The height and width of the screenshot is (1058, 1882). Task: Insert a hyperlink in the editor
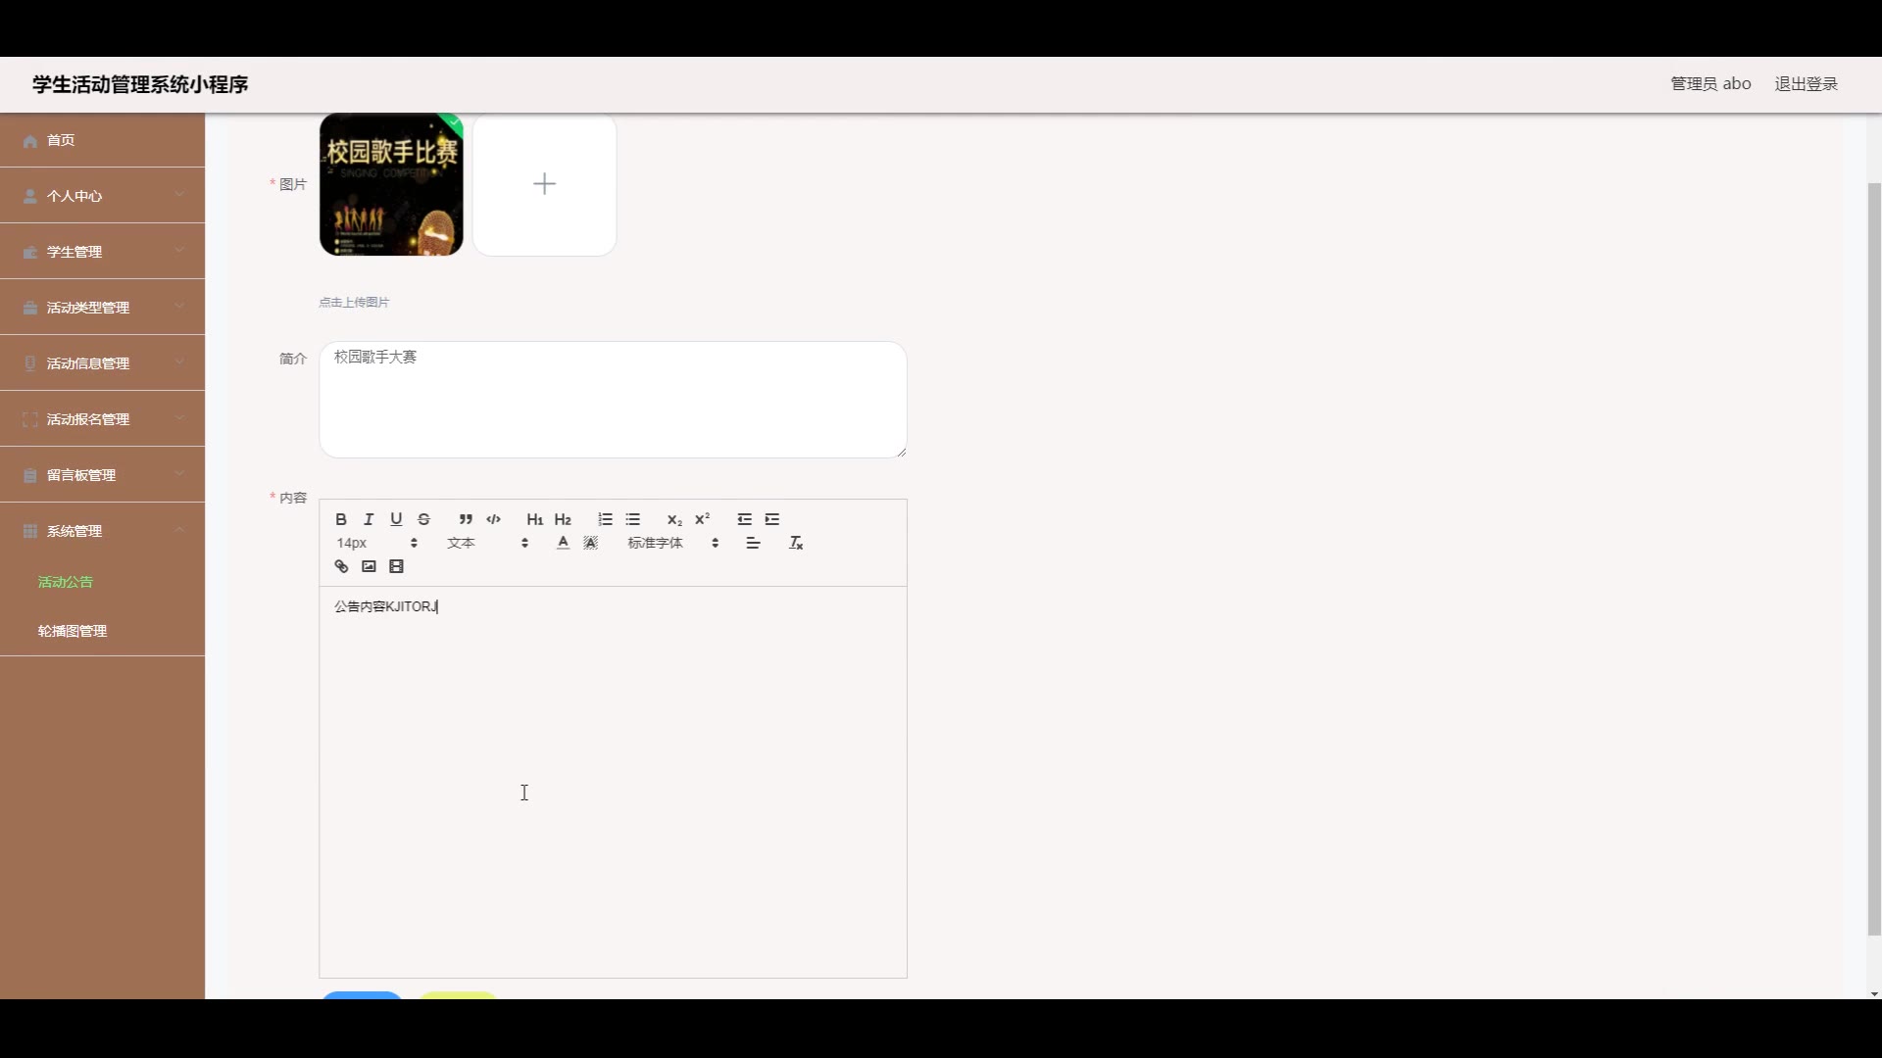pos(341,566)
